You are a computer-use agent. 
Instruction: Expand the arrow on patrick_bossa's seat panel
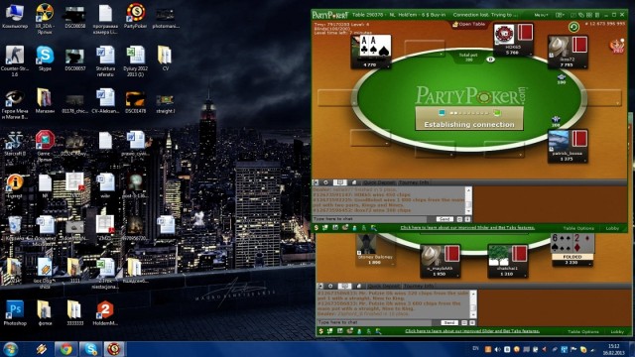(584, 161)
